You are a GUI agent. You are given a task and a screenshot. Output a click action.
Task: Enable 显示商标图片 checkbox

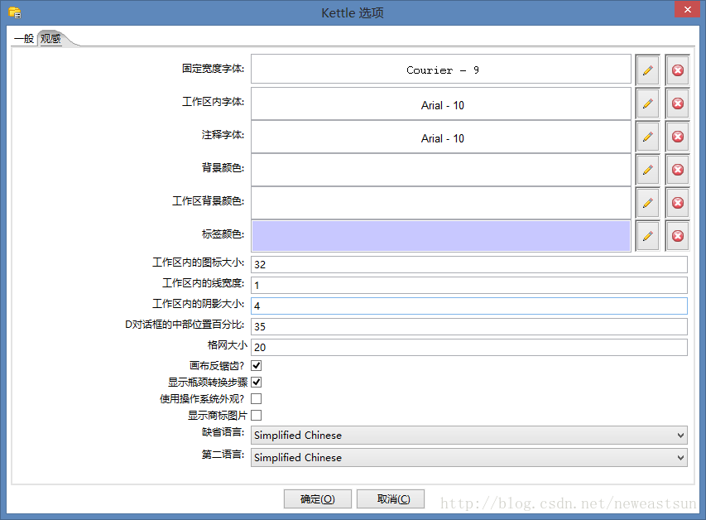[x=257, y=415]
